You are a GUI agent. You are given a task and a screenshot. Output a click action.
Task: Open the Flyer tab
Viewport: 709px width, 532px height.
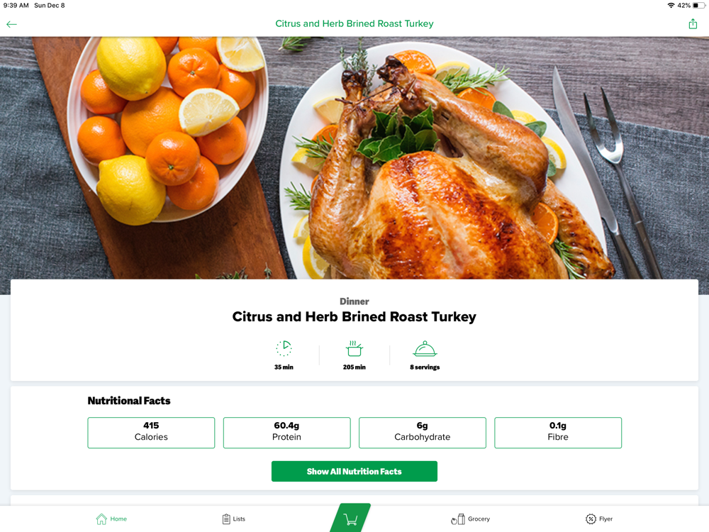(599, 519)
